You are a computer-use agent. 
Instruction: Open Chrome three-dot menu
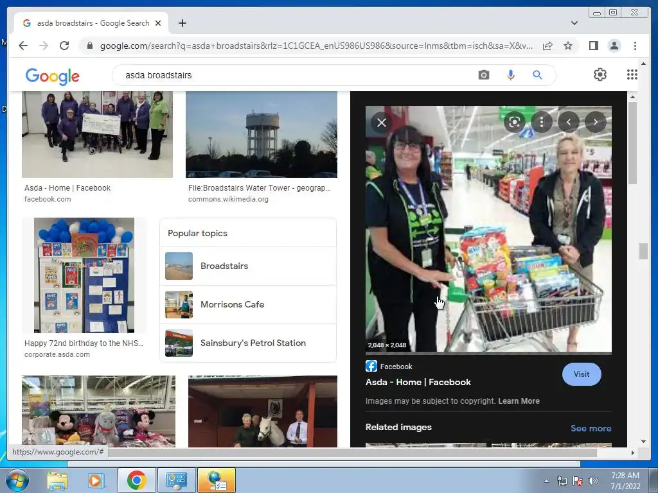[x=635, y=46]
